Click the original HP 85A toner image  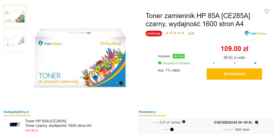click(x=15, y=125)
